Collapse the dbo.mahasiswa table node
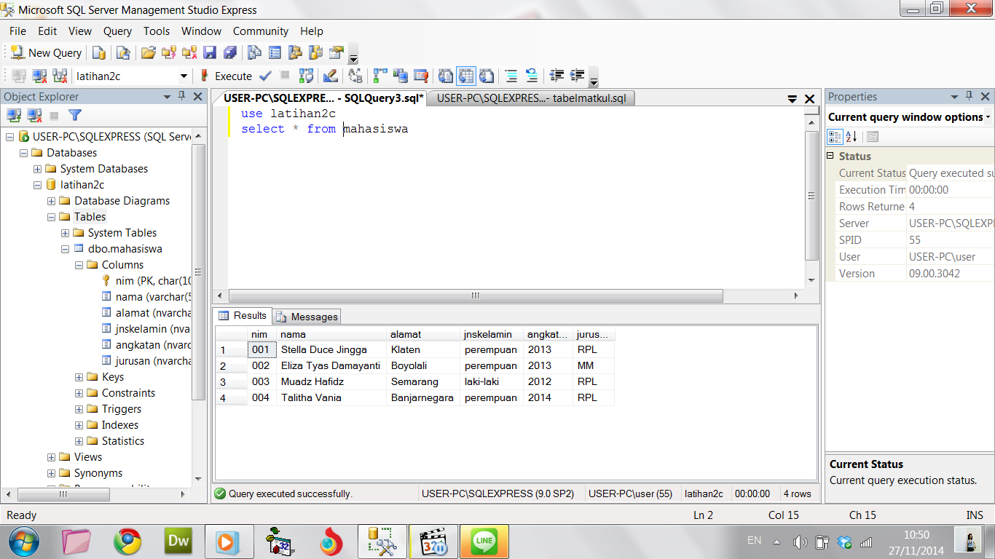Screen dimensions: 995x559 coord(65,249)
